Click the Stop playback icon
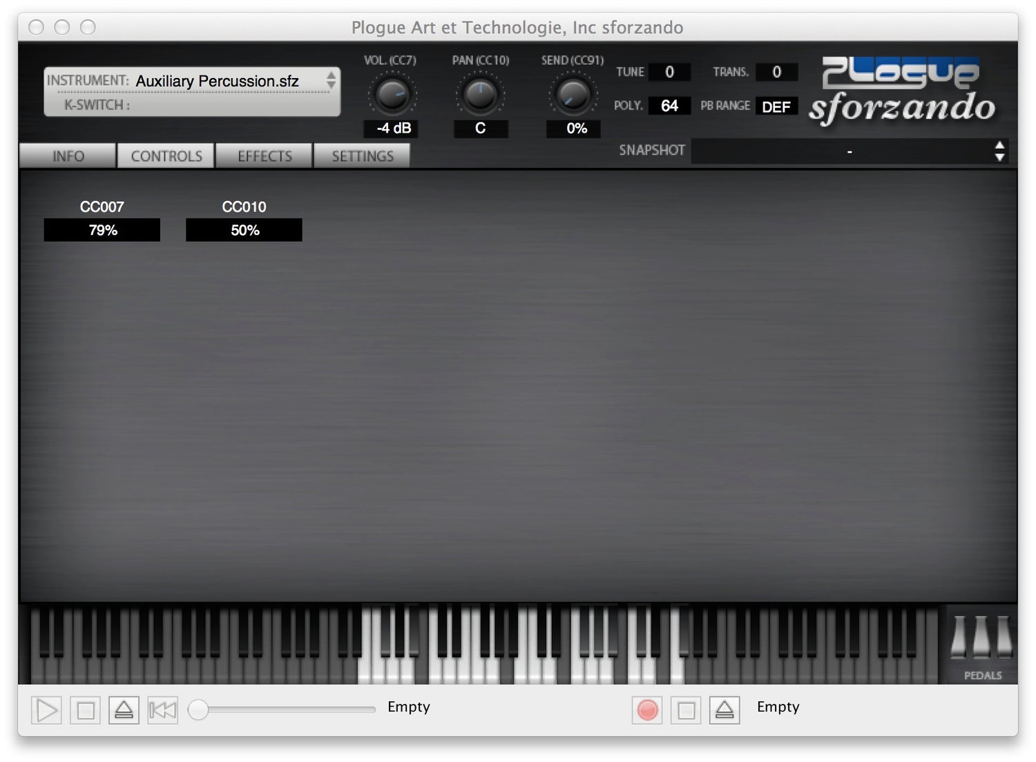The width and height of the screenshot is (1036, 762). click(x=85, y=709)
